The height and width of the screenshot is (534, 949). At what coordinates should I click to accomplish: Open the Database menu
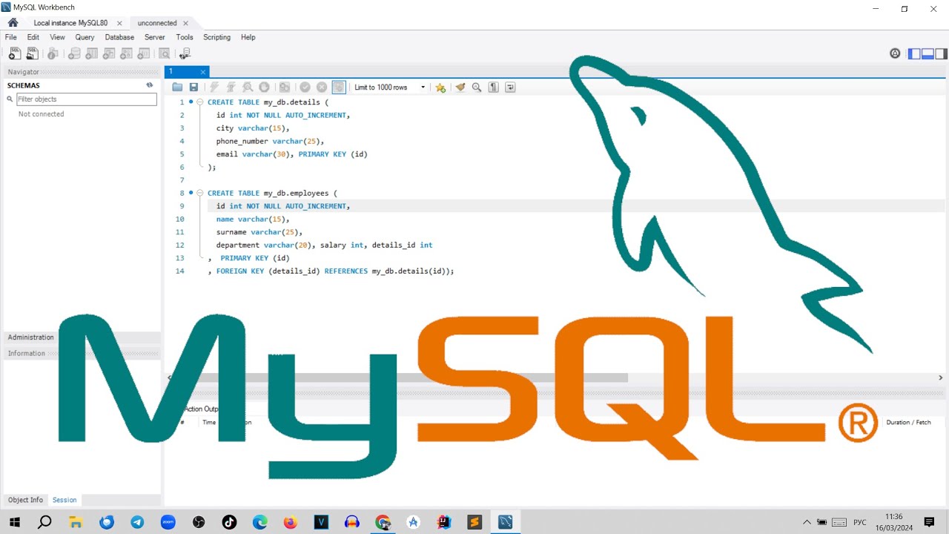(x=119, y=37)
